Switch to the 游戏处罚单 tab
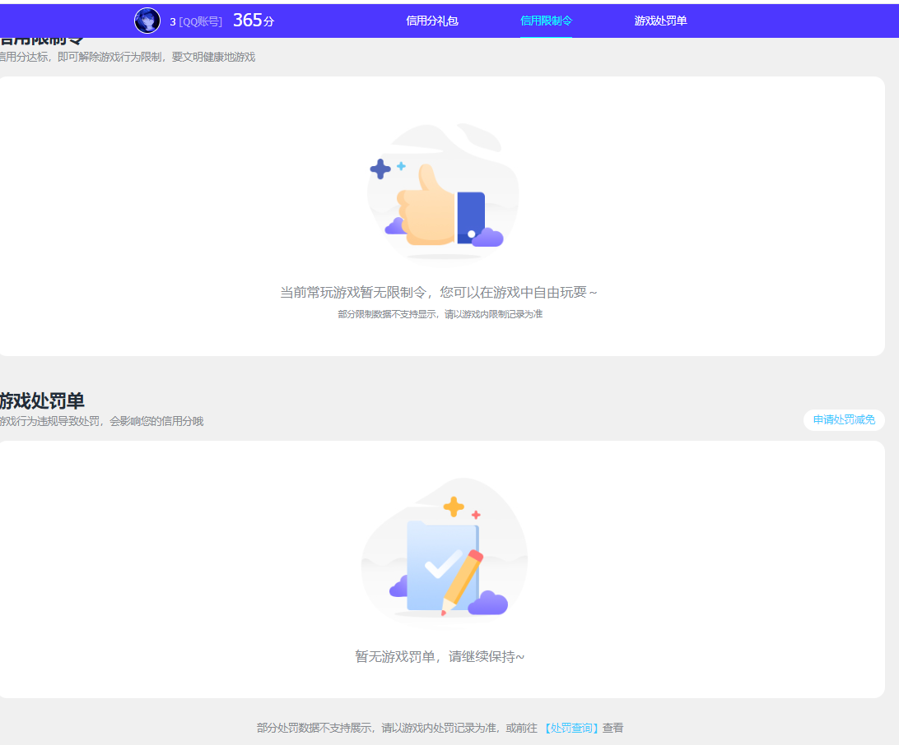 point(660,21)
